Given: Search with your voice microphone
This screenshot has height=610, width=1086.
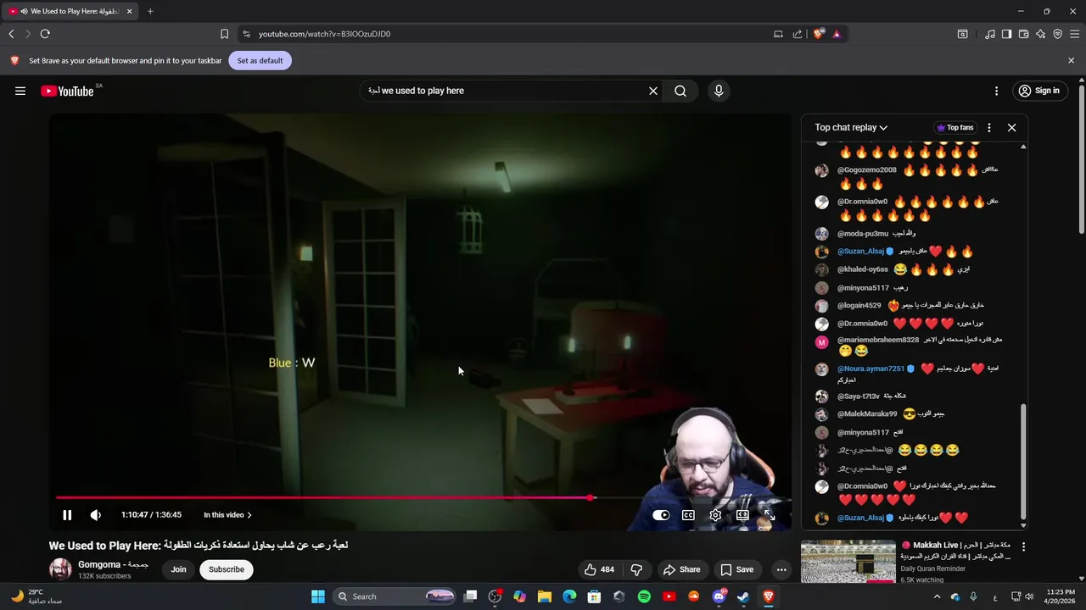Looking at the screenshot, I should pyautogui.click(x=719, y=91).
